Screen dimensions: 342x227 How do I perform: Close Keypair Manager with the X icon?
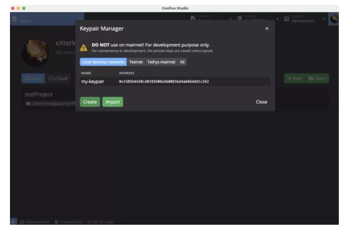coord(267,29)
